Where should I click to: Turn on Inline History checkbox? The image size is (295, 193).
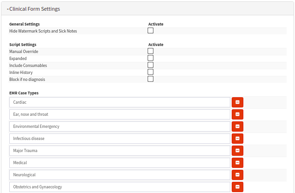pos(150,72)
